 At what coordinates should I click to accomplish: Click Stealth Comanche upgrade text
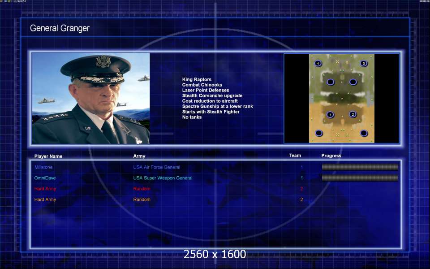point(212,95)
